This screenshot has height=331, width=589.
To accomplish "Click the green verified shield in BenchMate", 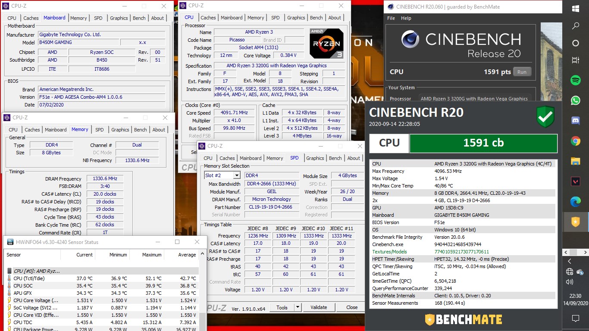I will [x=545, y=117].
